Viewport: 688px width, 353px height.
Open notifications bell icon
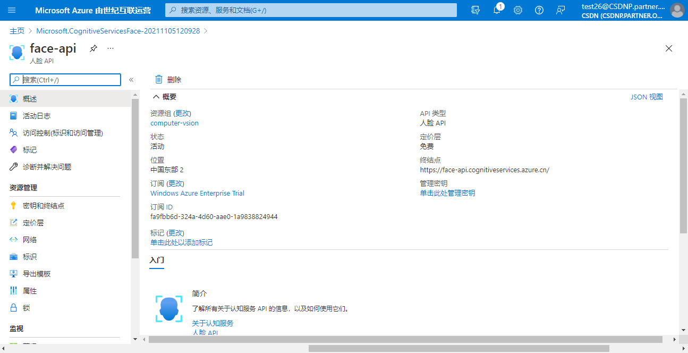[497, 10]
